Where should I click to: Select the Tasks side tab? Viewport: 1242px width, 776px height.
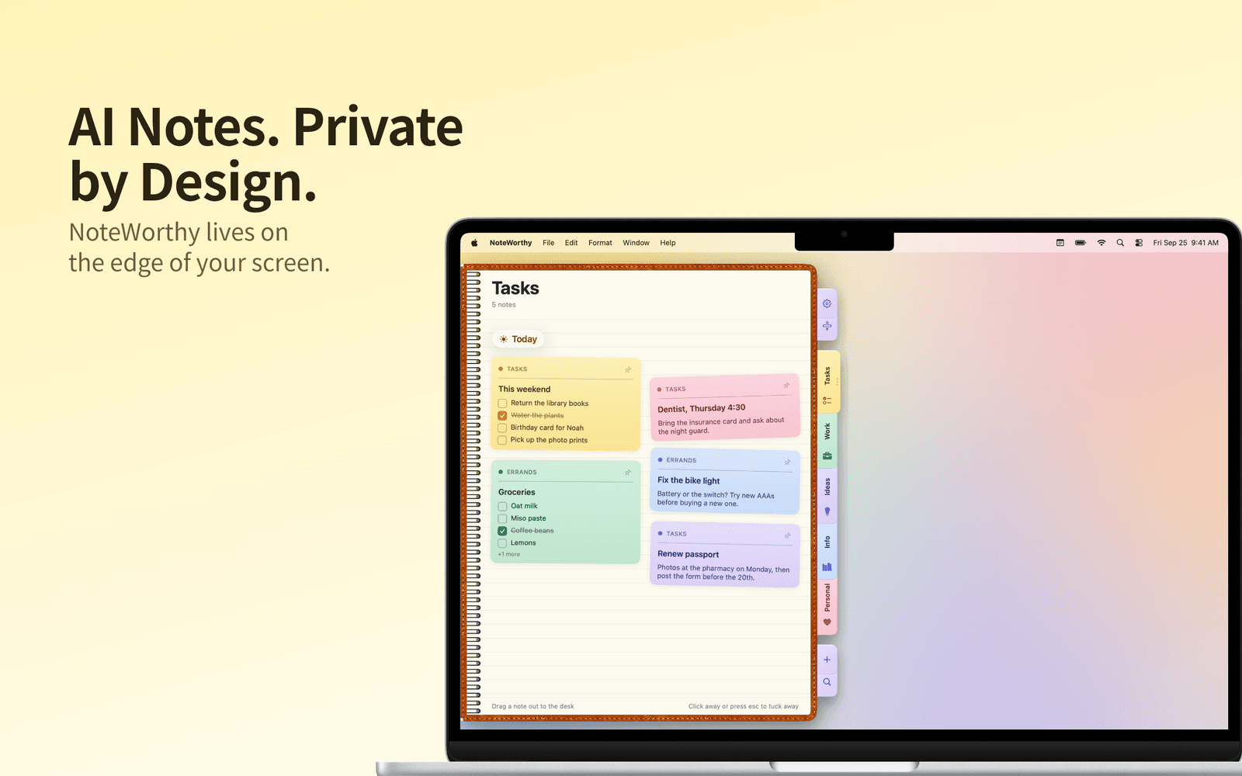tap(829, 383)
